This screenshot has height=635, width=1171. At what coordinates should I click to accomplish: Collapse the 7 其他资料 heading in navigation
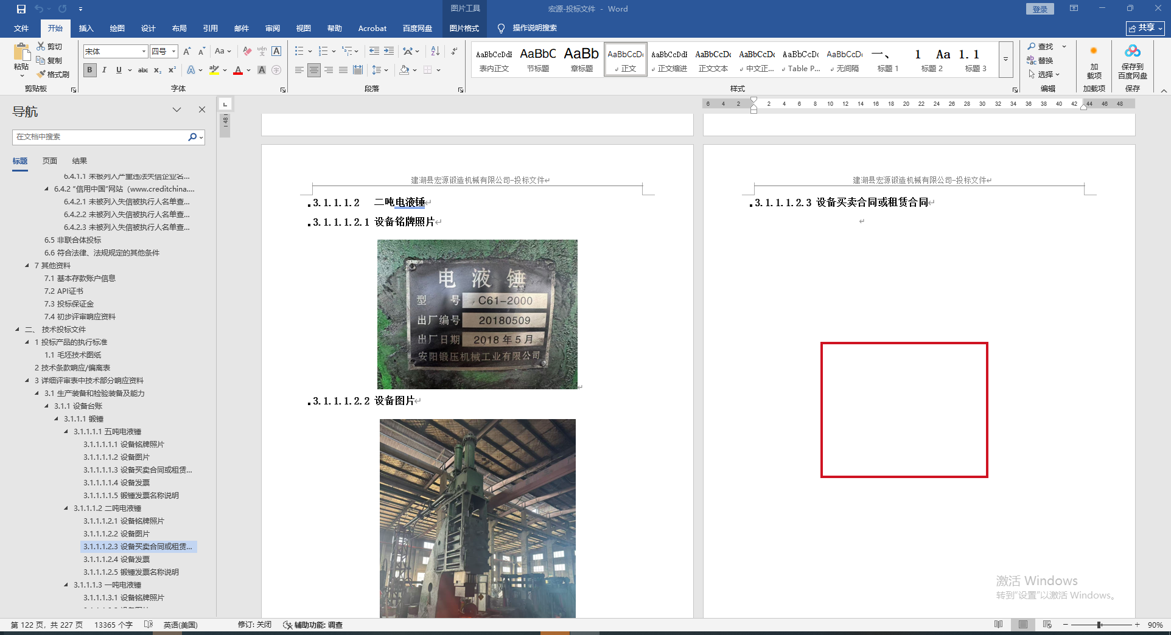(27, 265)
